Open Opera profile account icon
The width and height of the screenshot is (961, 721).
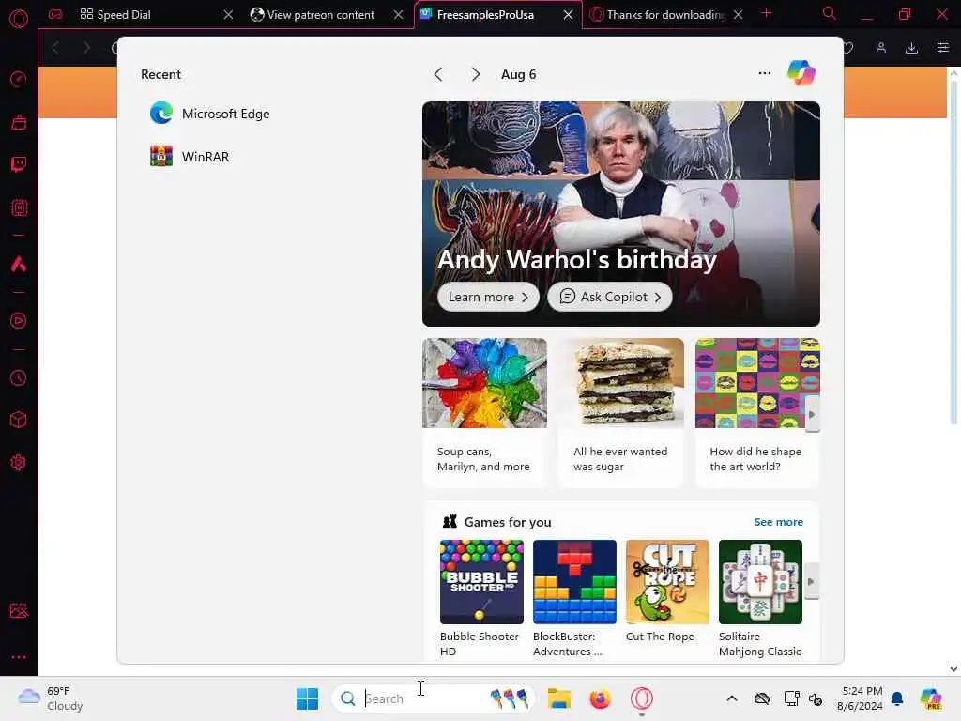pos(880,48)
